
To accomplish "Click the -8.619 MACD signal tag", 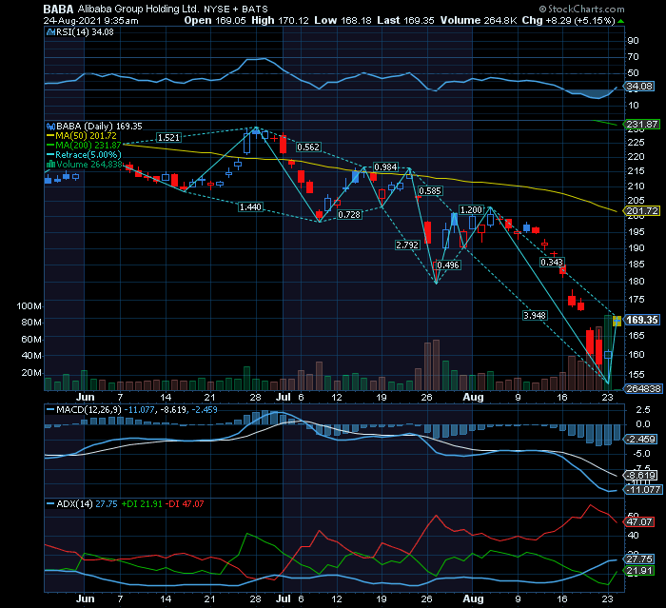I will tap(641, 476).
